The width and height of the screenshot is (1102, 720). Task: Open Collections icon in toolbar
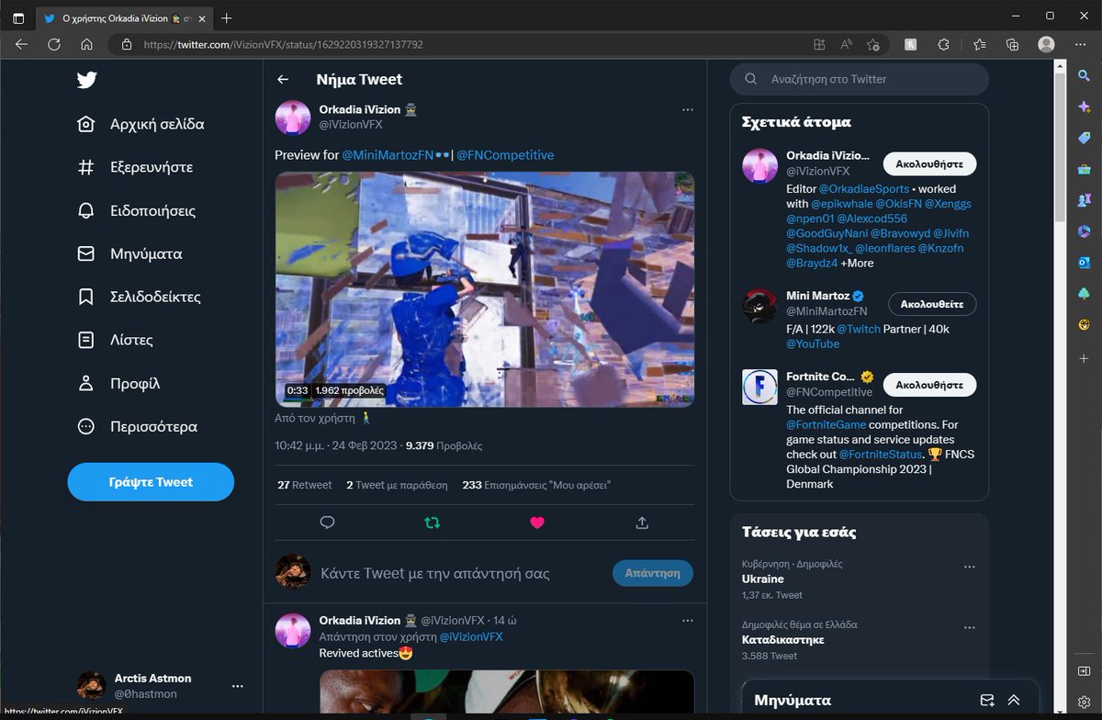point(1012,44)
